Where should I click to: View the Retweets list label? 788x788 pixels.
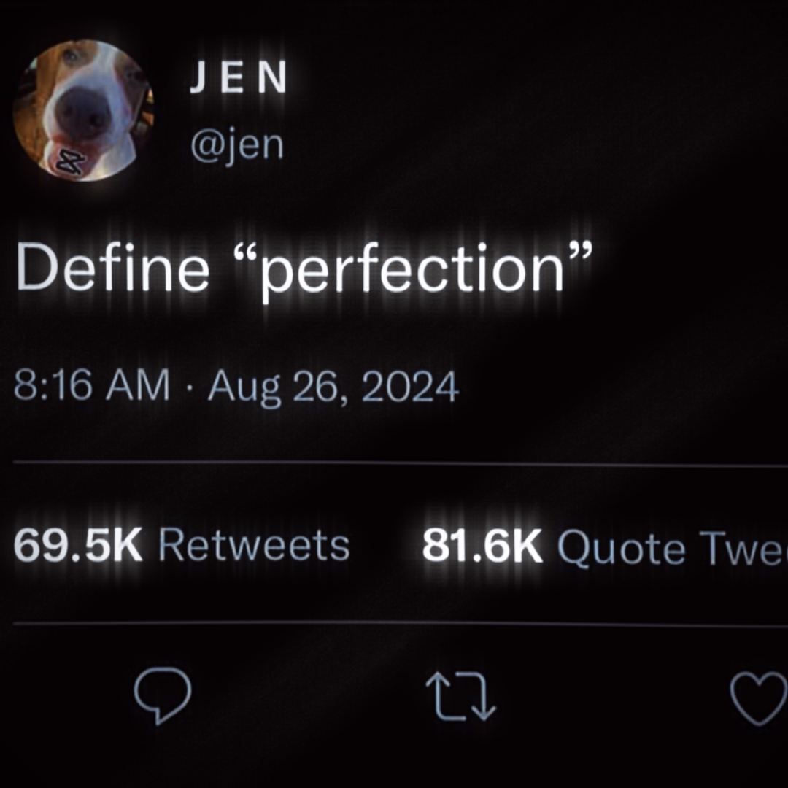(254, 546)
